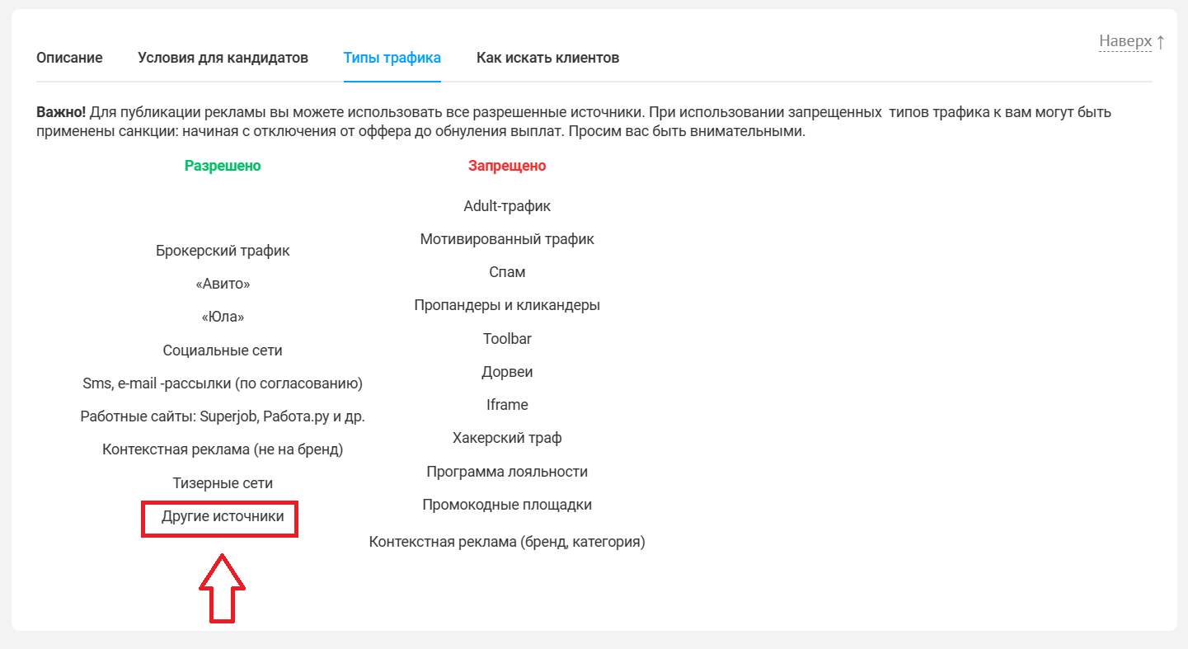This screenshot has width=1188, height=649.
Task: Click the «Авито» entry
Action: 223,284
